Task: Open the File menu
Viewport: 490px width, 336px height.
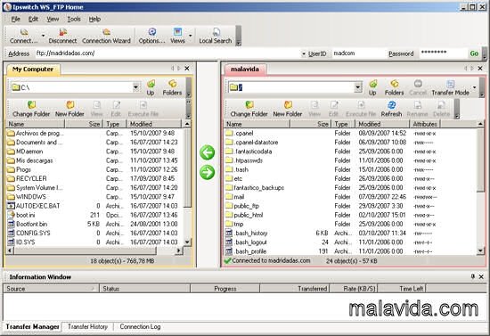Action: [16, 20]
